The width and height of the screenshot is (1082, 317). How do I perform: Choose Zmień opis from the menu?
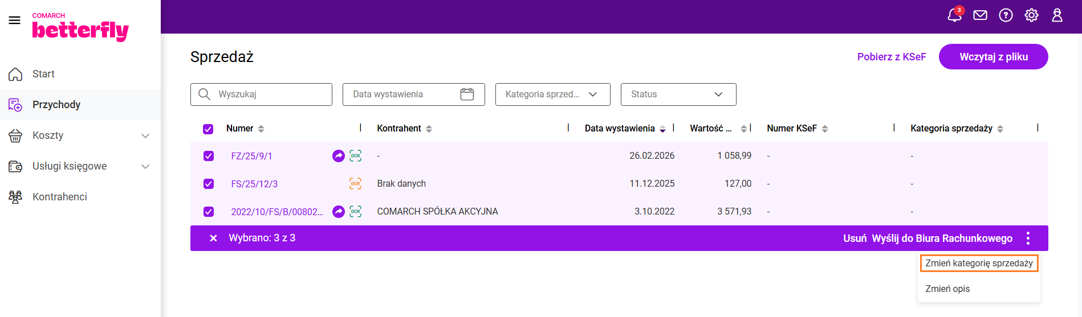947,289
